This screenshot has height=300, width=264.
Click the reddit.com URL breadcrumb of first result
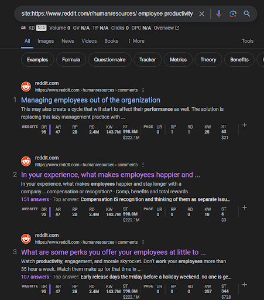86,90
